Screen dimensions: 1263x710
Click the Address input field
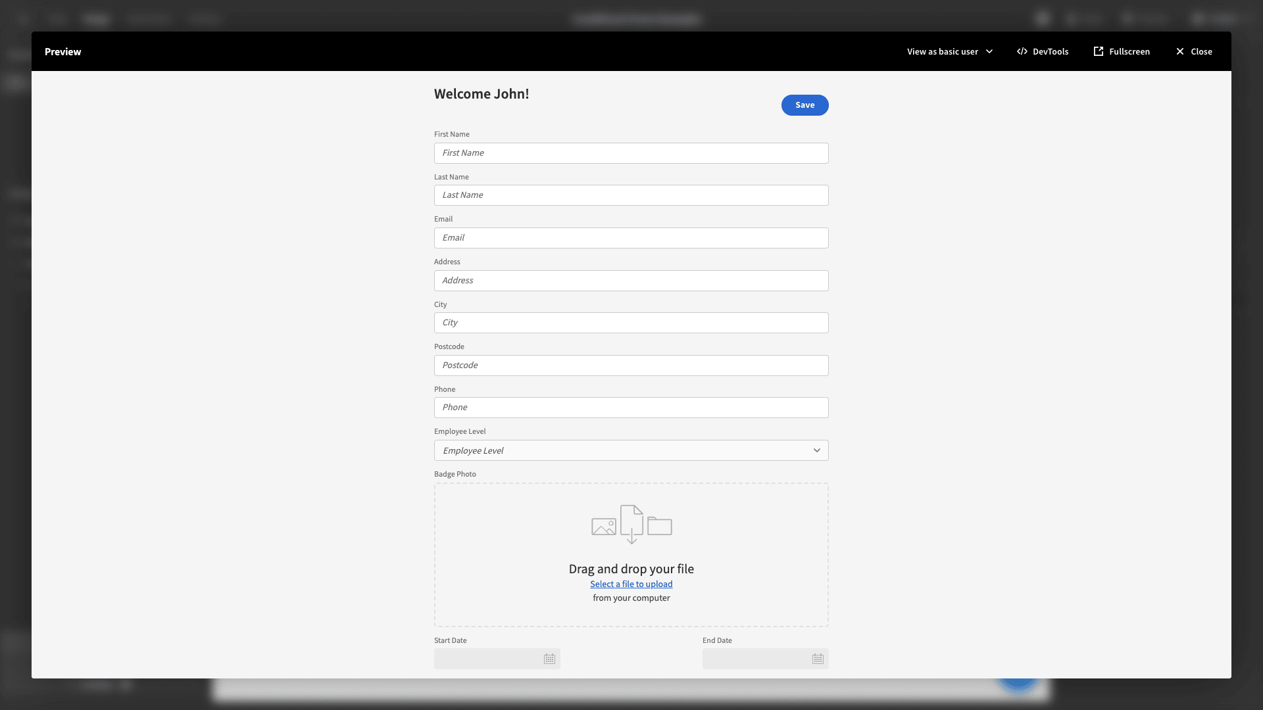631,280
